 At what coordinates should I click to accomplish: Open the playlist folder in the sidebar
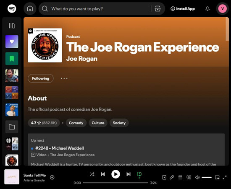tap(12, 127)
